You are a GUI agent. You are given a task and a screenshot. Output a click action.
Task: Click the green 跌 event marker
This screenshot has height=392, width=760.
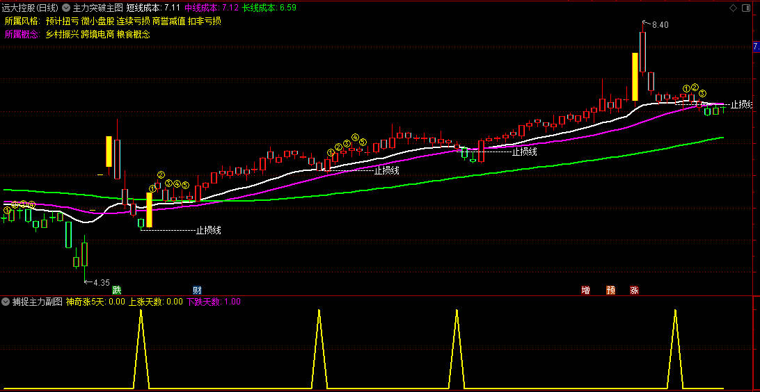[117, 290]
